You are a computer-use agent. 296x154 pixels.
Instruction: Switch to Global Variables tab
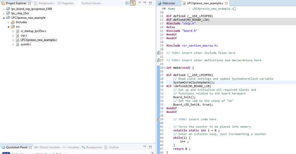(47, 147)
